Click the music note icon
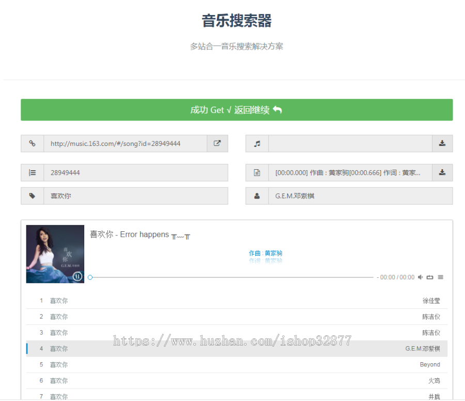465x401 pixels. click(257, 143)
